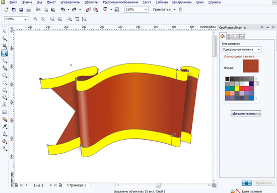Click the Применить button
The width and height of the screenshot is (277, 193).
pos(264,183)
